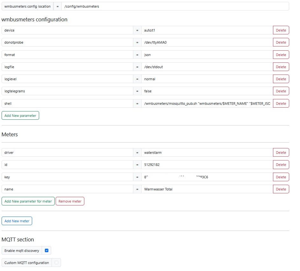Delete the shell parameter row
The height and width of the screenshot is (271, 300).
[281, 103]
